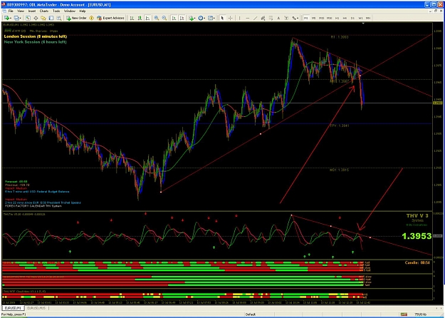Switch to M30 timeframe
This screenshot has width=445, height=318.
[x=329, y=18]
